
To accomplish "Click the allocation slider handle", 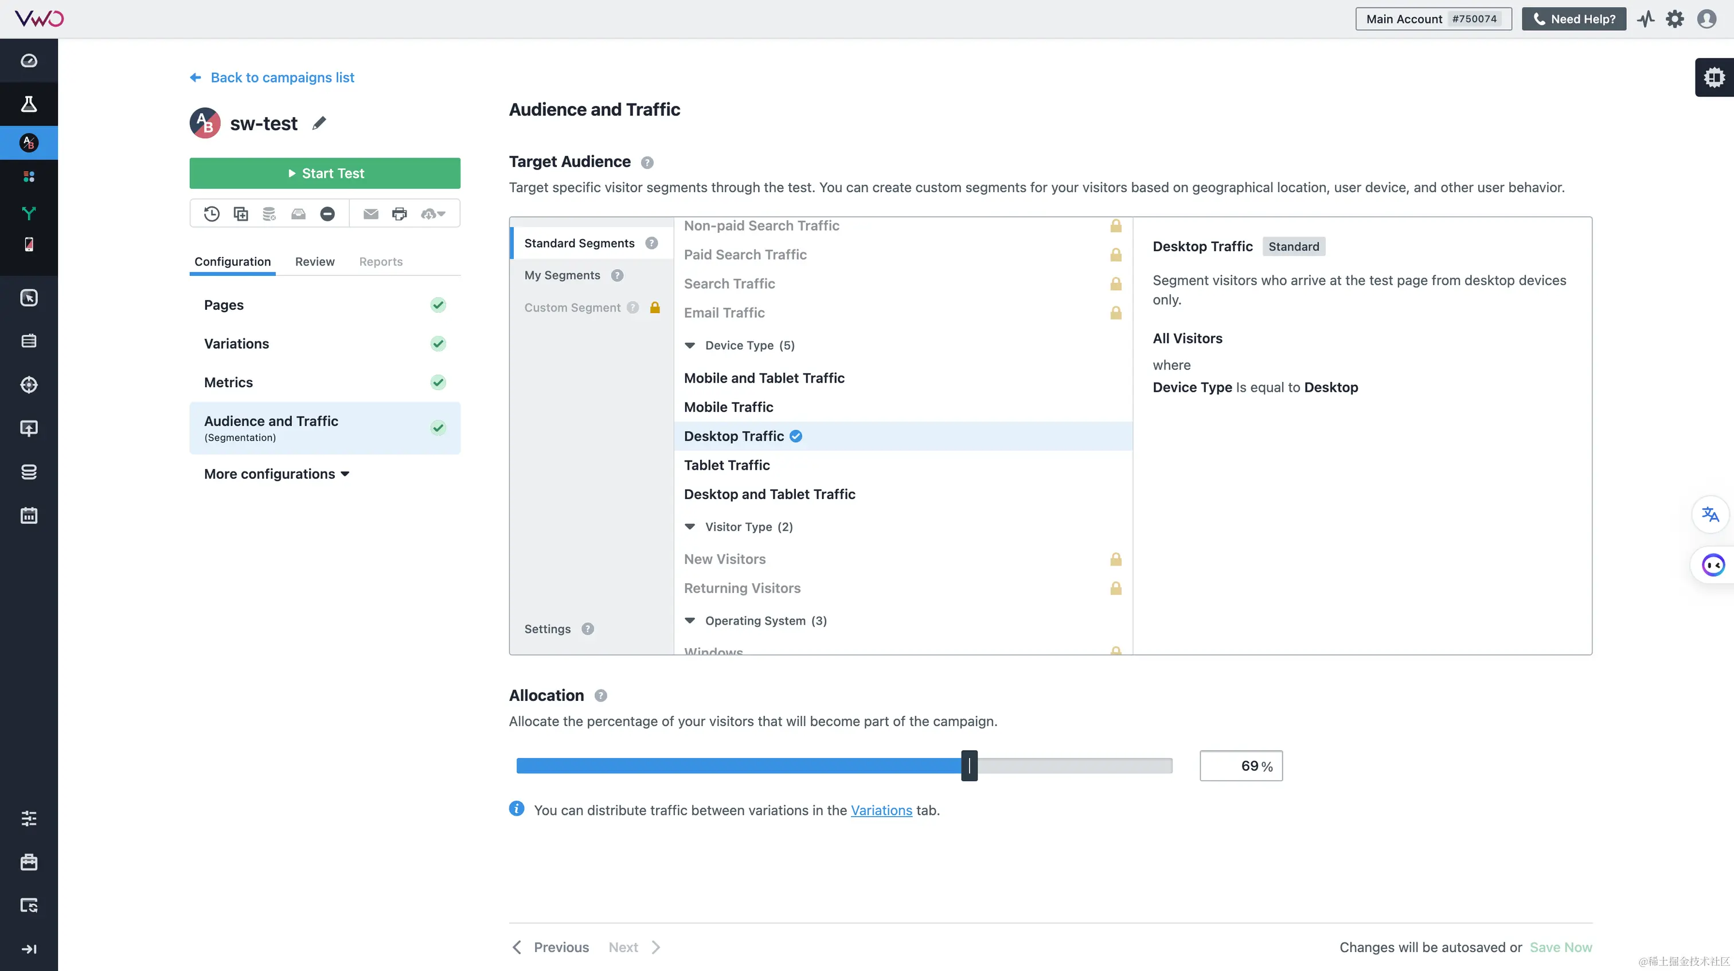I will coord(968,766).
